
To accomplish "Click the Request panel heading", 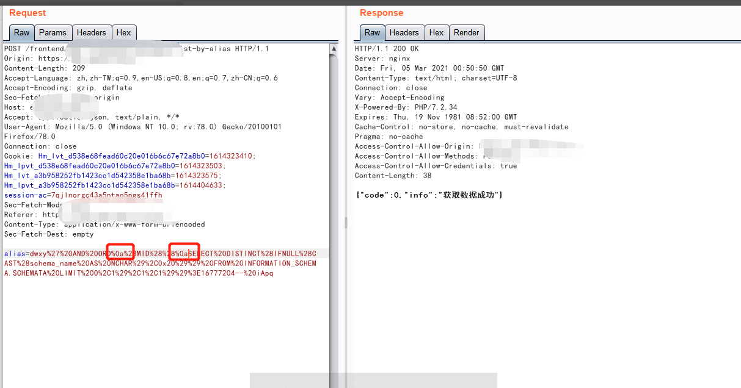I will click(27, 13).
